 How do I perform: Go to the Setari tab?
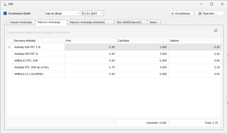coord(153,22)
